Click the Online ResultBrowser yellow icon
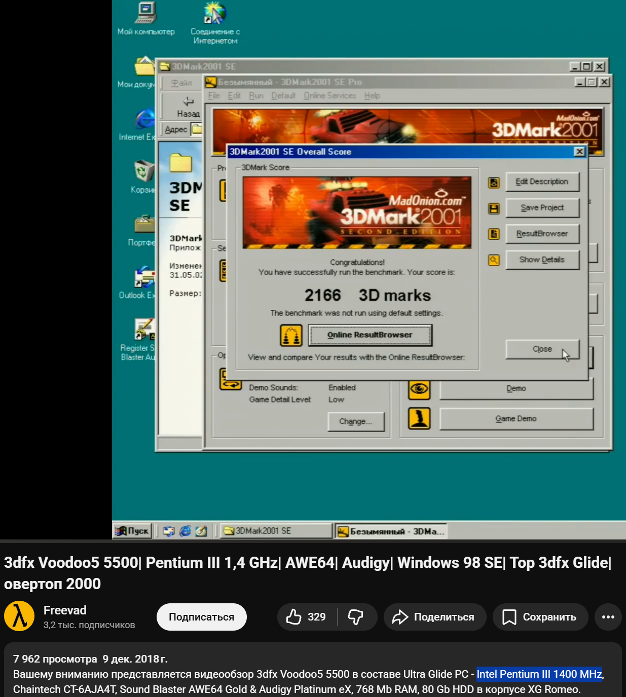The image size is (626, 697). pos(291,335)
